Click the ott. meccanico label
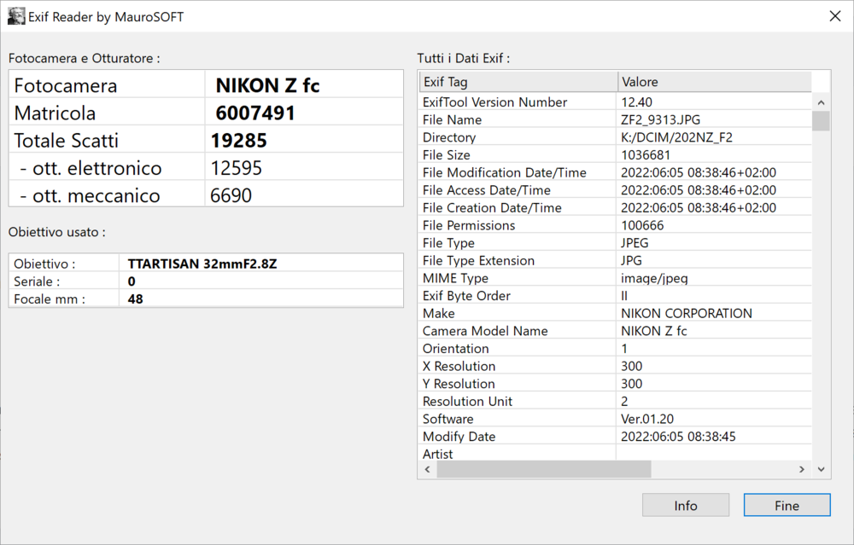The image size is (854, 545). pyautogui.click(x=90, y=195)
